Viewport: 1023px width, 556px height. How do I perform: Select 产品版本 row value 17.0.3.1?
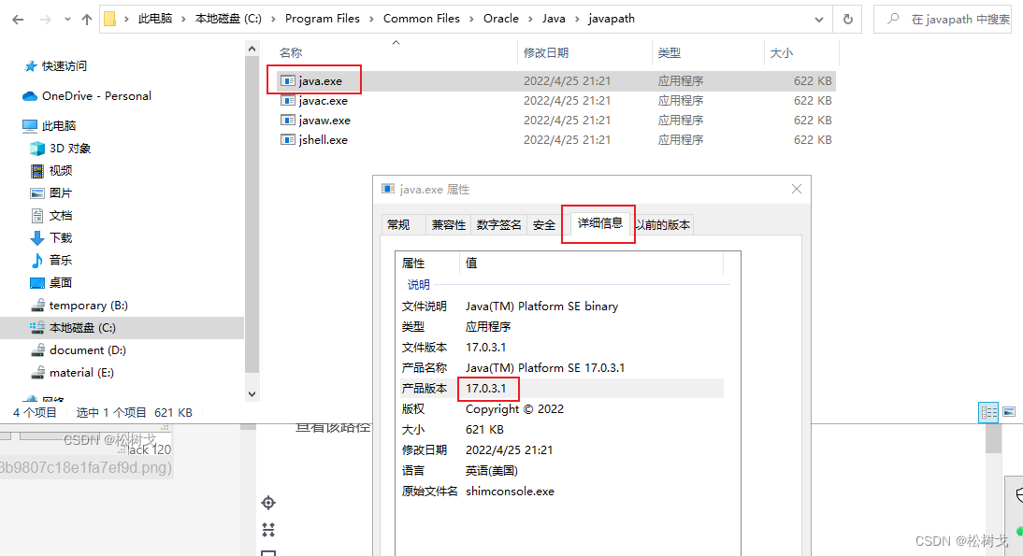pos(486,389)
